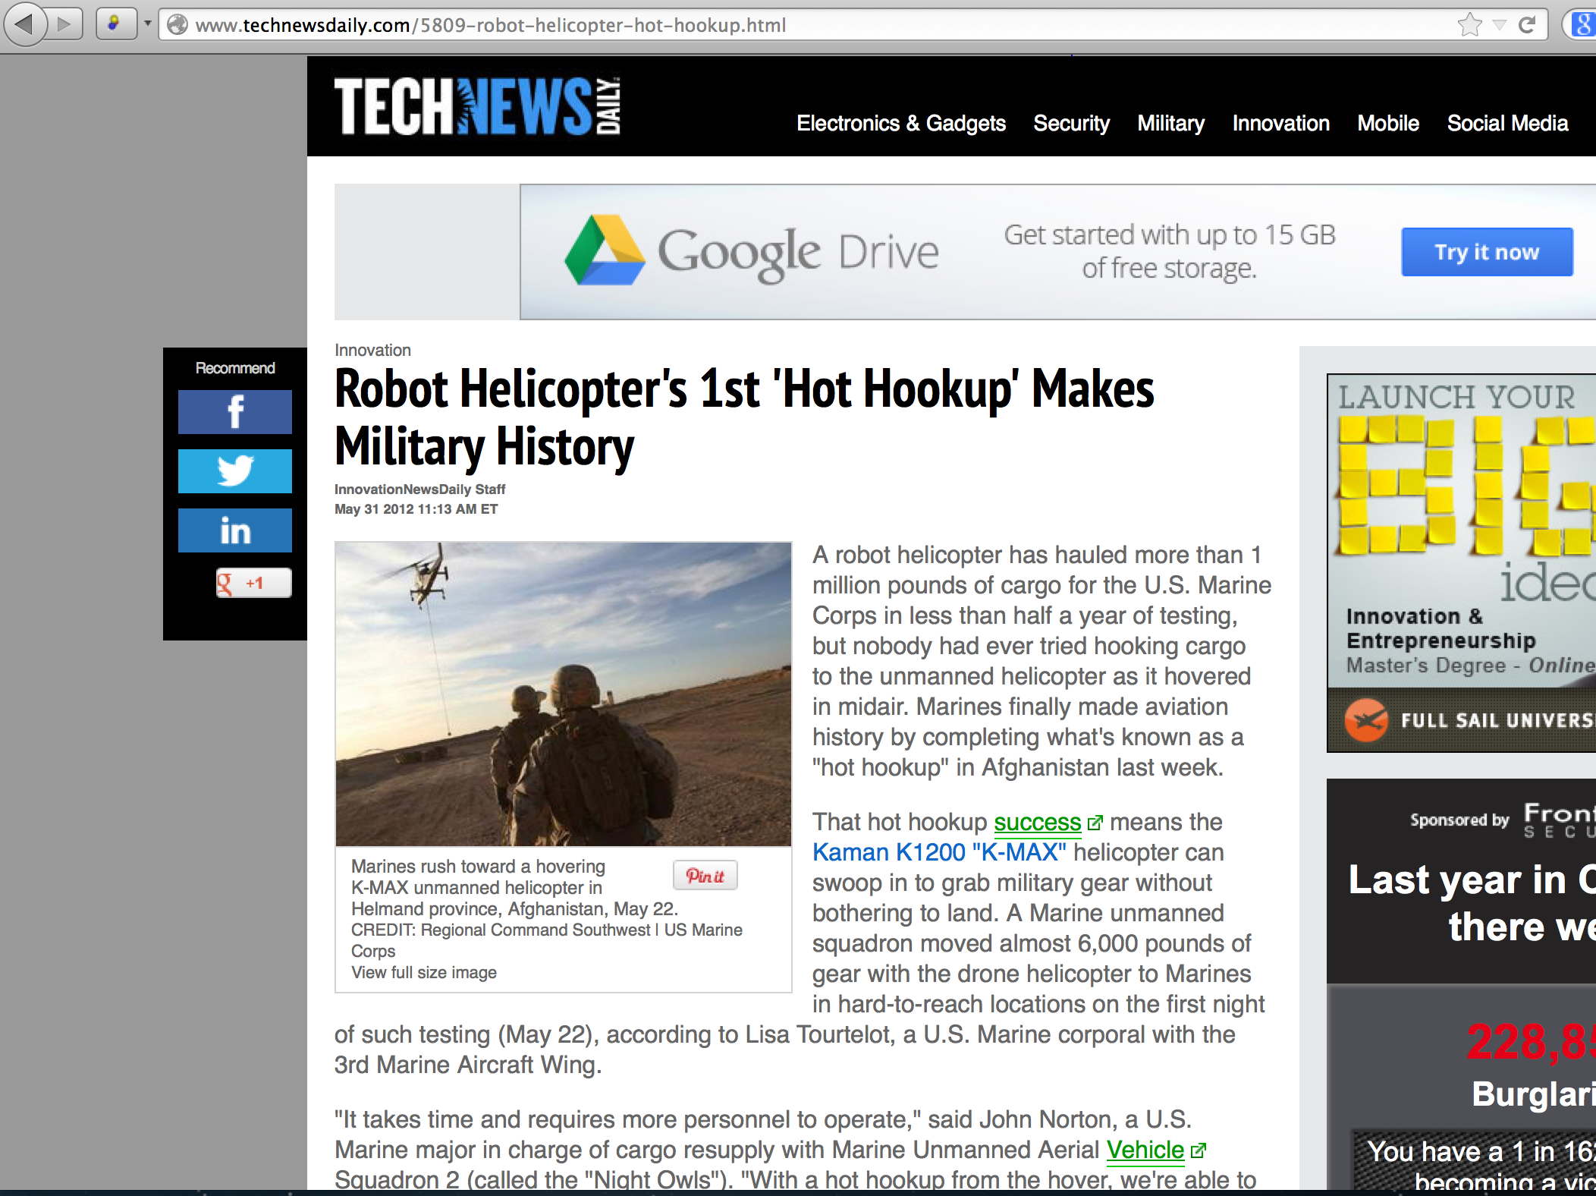Pin the image with Pin it button
1596x1196 pixels.
pos(705,876)
